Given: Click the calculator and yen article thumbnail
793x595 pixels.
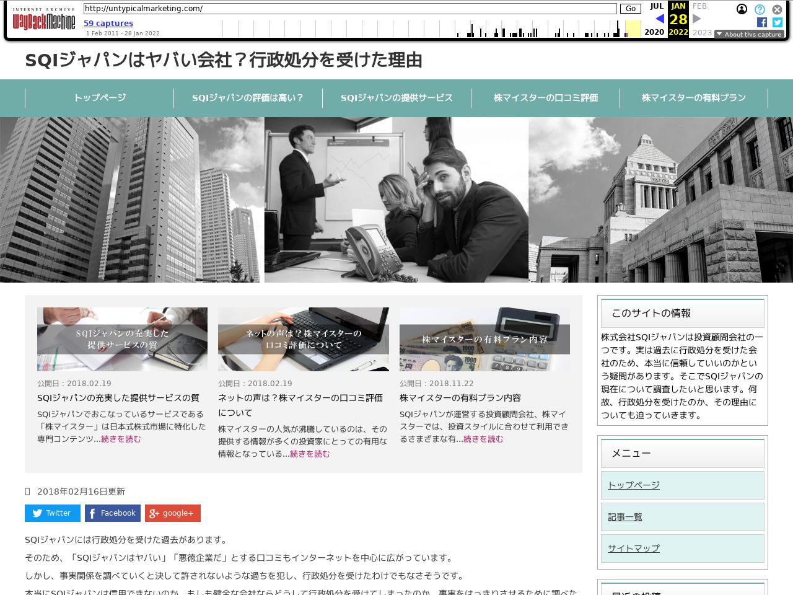Looking at the screenshot, I should [x=484, y=339].
